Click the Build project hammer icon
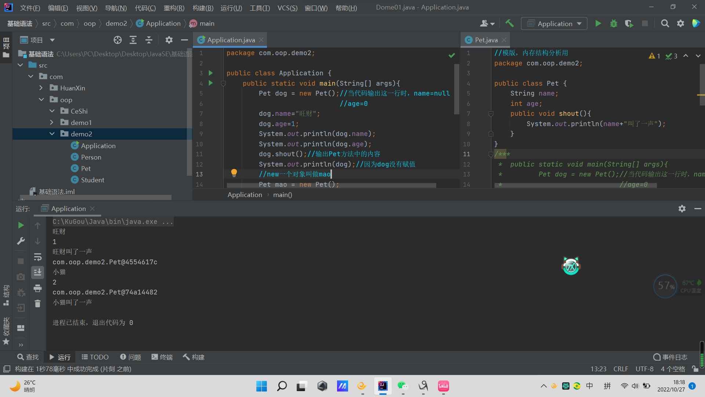Screen dimensions: 705x397 coord(509,24)
